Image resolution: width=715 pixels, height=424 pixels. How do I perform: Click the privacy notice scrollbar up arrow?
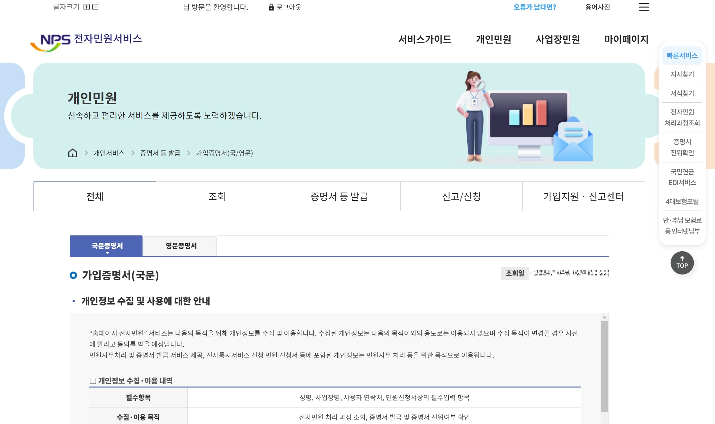click(604, 318)
